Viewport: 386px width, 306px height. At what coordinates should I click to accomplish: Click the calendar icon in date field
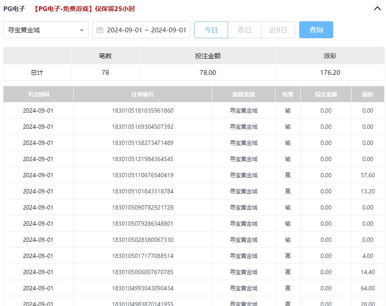(x=100, y=30)
